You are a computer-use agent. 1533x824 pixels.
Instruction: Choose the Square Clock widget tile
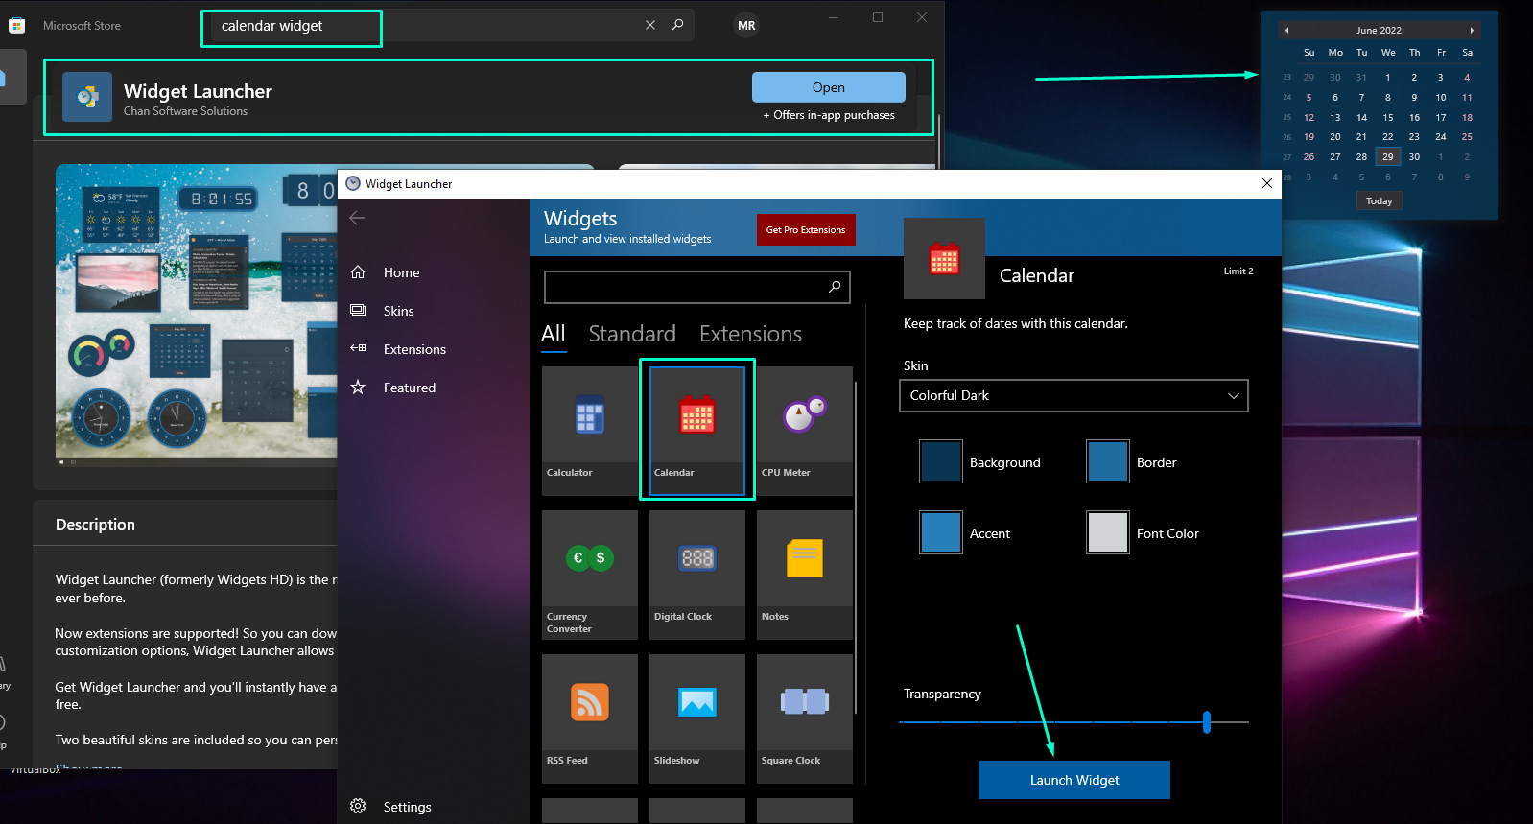(804, 718)
